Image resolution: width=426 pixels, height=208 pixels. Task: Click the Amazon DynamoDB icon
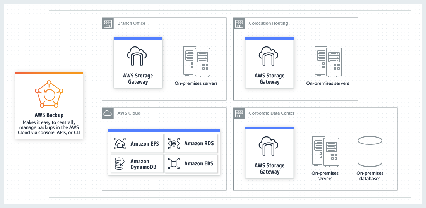click(120, 163)
